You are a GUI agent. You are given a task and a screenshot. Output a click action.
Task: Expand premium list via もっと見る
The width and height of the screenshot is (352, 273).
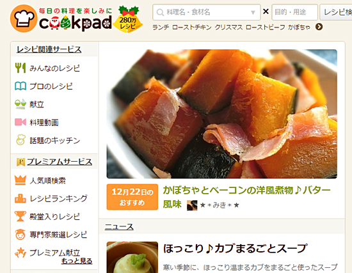77,261
